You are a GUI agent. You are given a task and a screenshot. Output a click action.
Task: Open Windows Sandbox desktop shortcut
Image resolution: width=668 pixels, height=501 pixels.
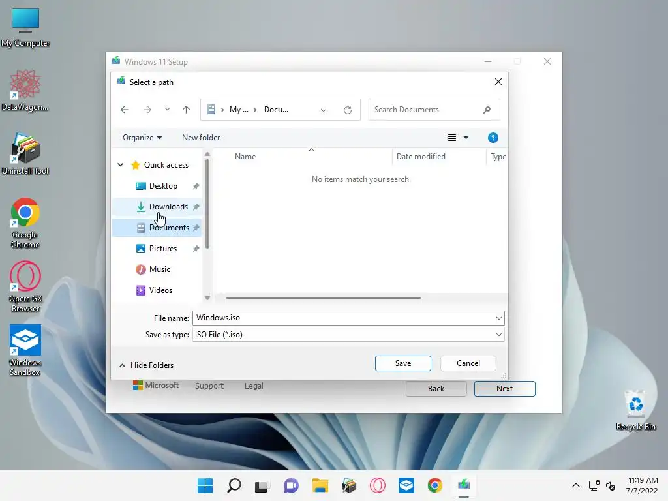tap(25, 350)
